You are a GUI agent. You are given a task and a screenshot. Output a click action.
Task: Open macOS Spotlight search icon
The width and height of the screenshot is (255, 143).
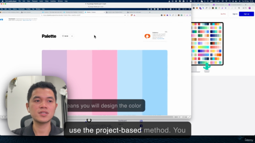click(229, 1)
